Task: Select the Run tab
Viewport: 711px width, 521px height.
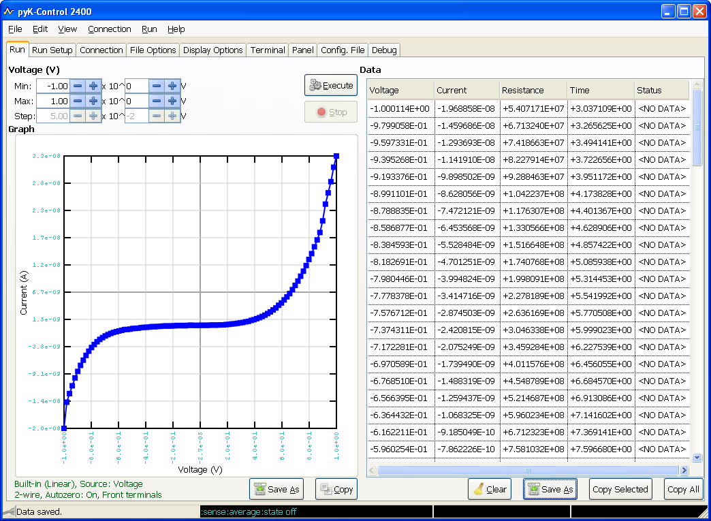Action: (x=17, y=50)
